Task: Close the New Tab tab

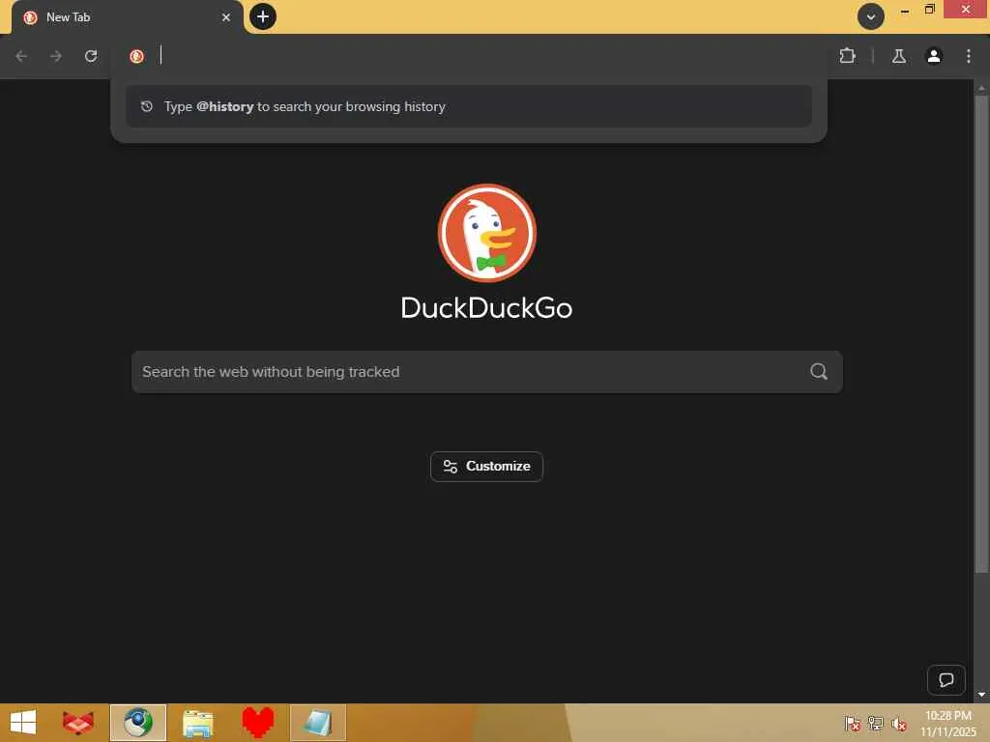Action: pyautogui.click(x=226, y=17)
